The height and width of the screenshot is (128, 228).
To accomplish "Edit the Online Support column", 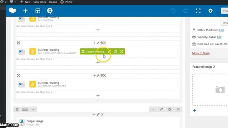I will coord(98,76).
